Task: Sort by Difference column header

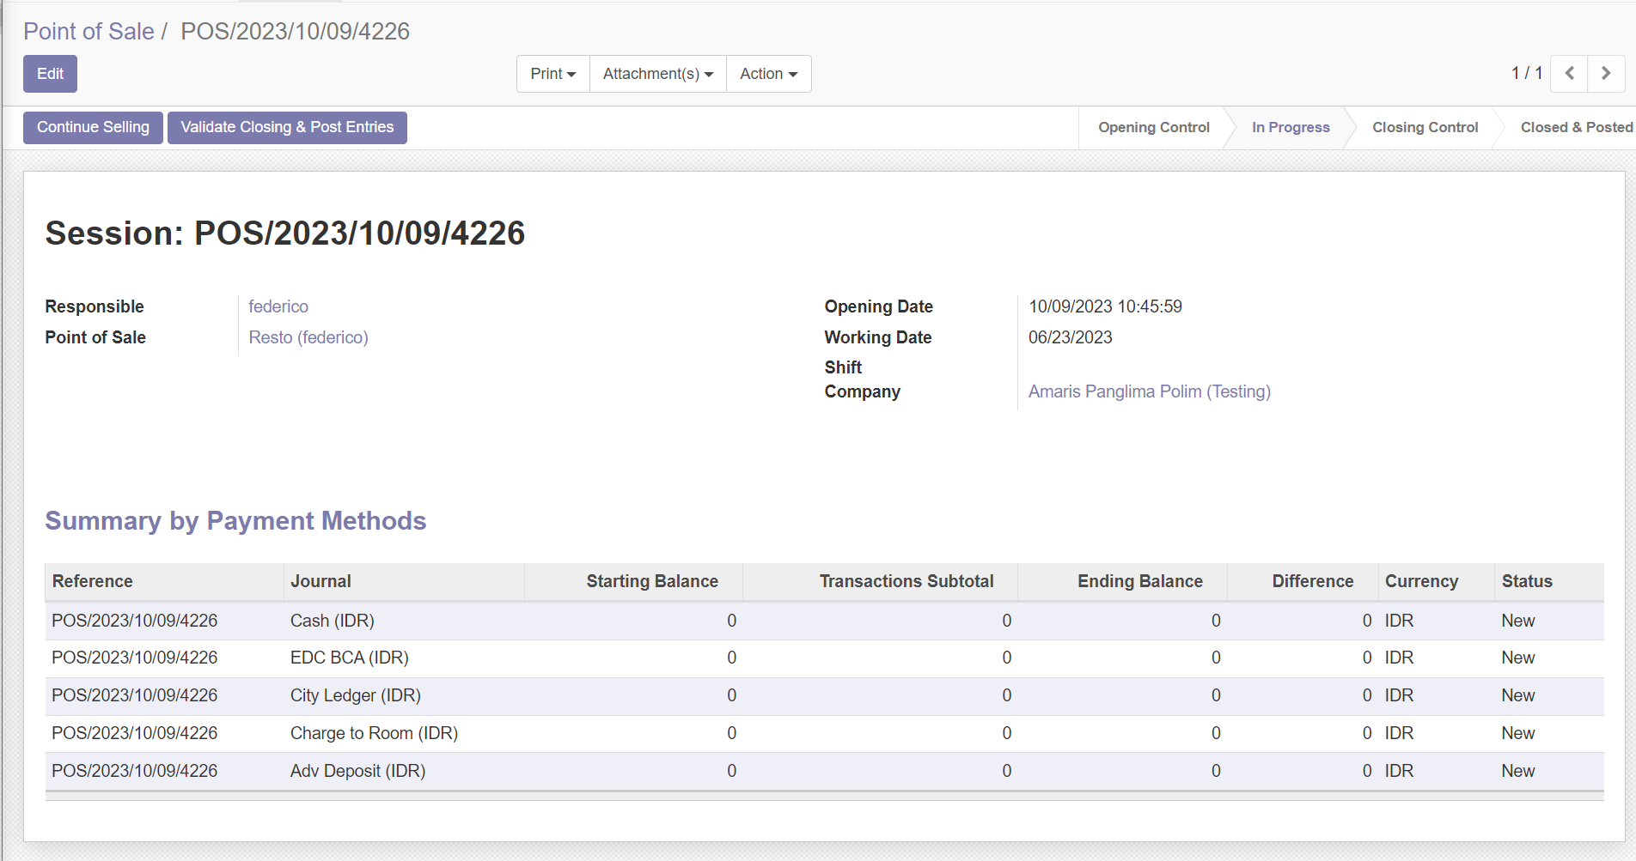Action: click(x=1303, y=581)
